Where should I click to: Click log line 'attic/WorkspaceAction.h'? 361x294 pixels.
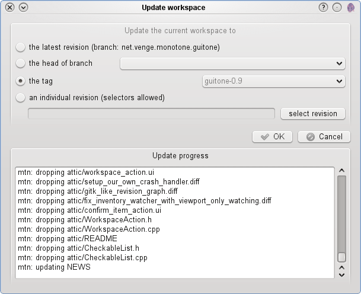click(85, 220)
